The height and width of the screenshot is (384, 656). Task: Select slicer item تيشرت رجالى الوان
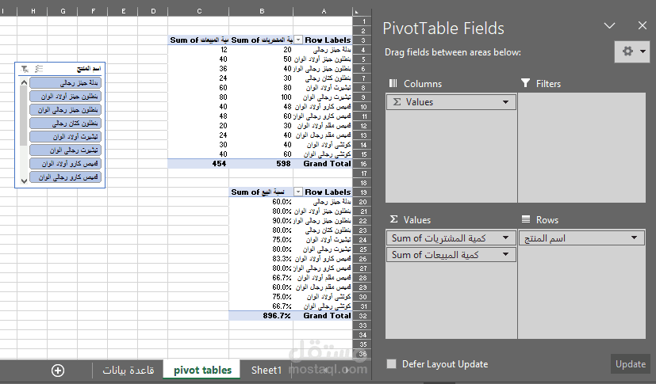click(65, 150)
